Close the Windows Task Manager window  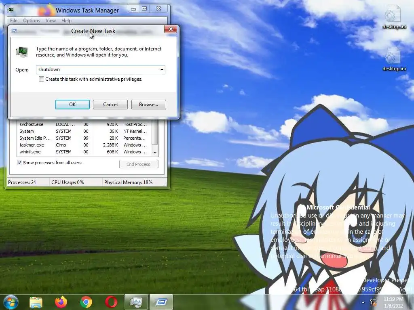(158, 9)
